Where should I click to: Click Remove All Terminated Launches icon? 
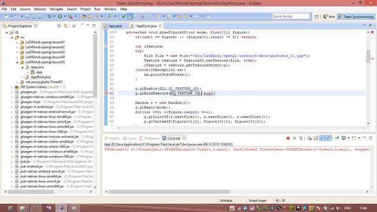pos(301,138)
